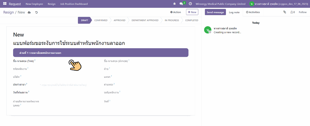Click the + New button
The image size is (310, 126).
click(192, 12)
